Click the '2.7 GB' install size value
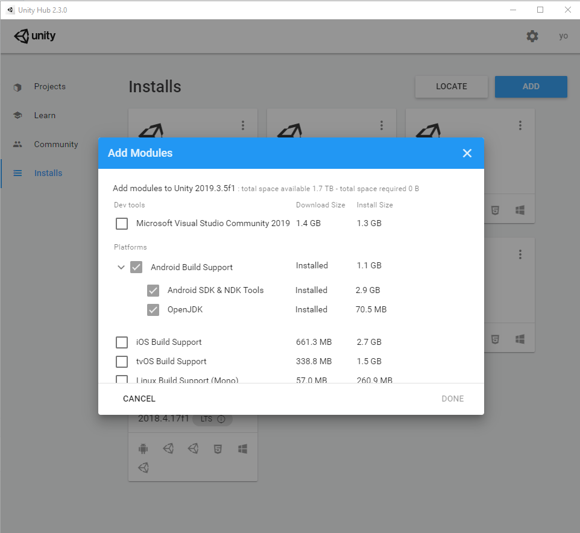580x533 pixels. [369, 342]
